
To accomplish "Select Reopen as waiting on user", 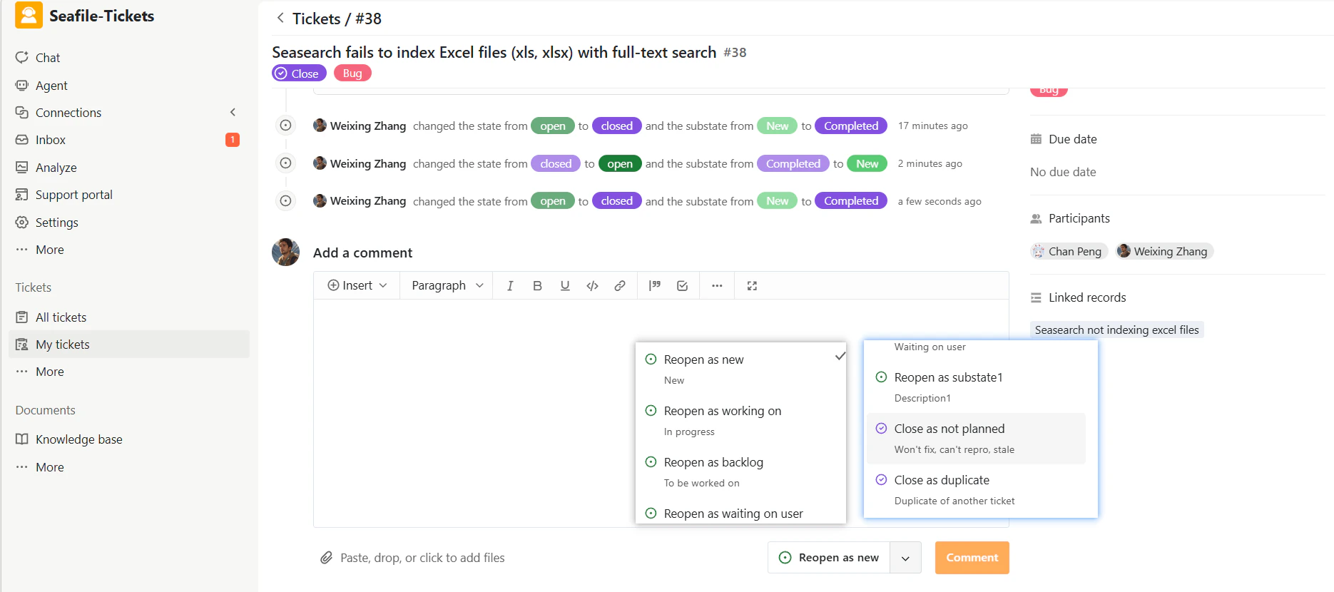I will pos(740,513).
